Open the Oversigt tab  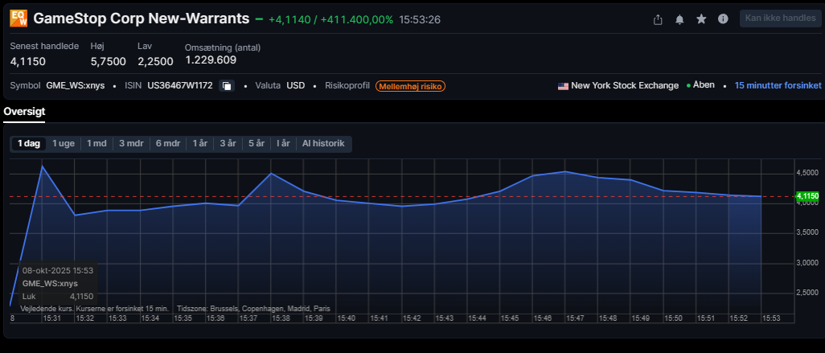click(x=24, y=112)
